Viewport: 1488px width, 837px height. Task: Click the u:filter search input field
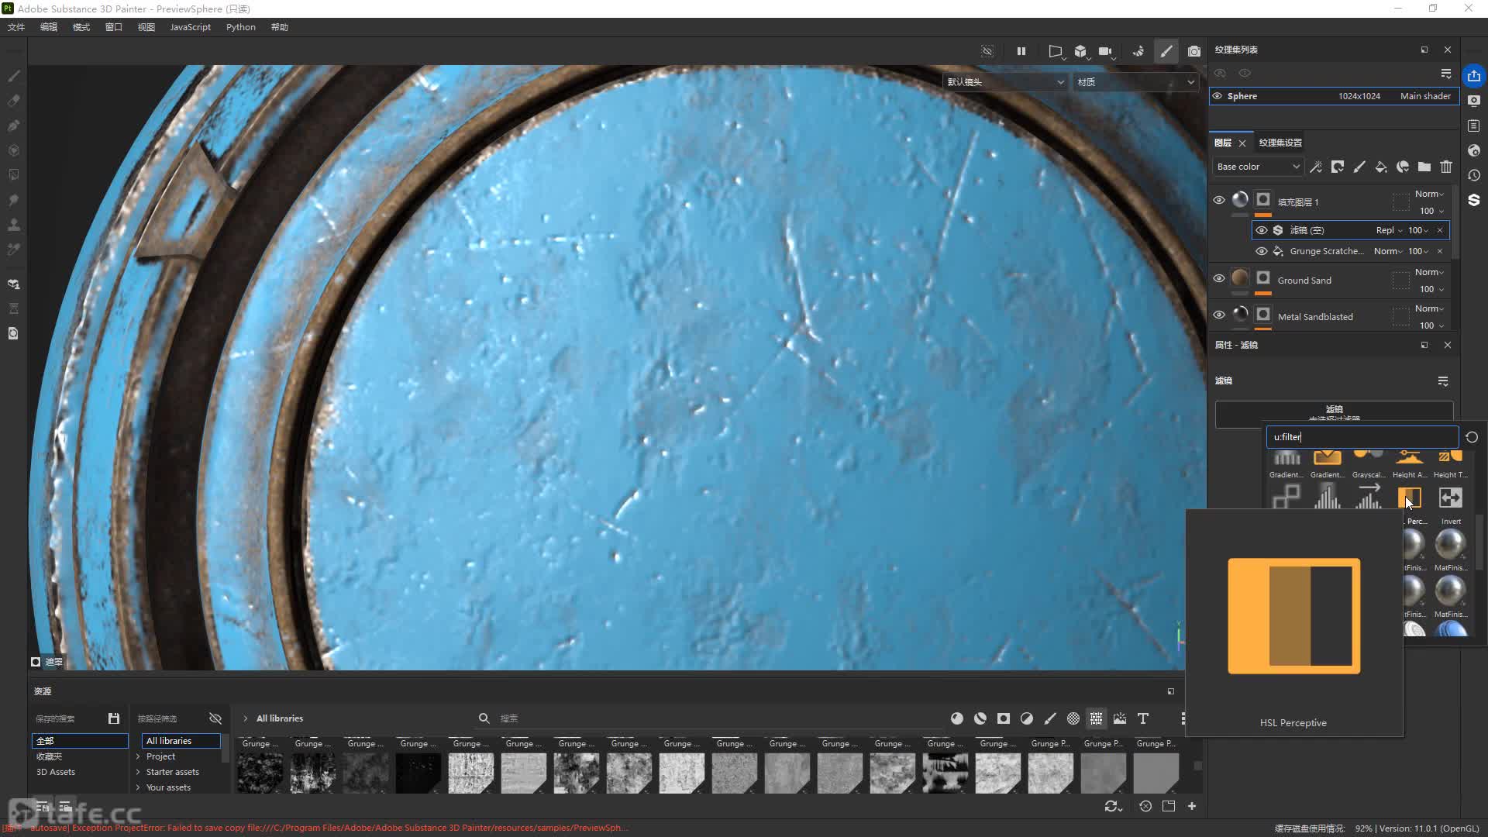(1362, 437)
